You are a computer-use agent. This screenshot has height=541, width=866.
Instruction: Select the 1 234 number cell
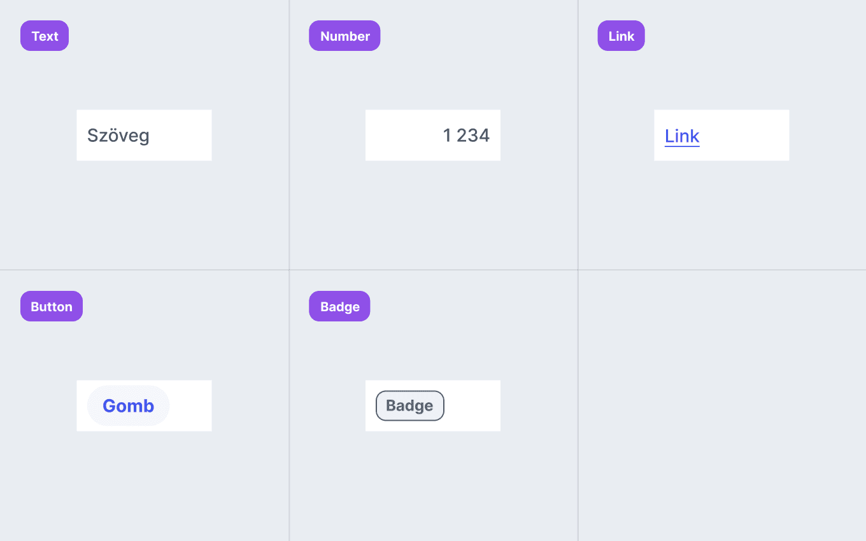click(x=433, y=135)
